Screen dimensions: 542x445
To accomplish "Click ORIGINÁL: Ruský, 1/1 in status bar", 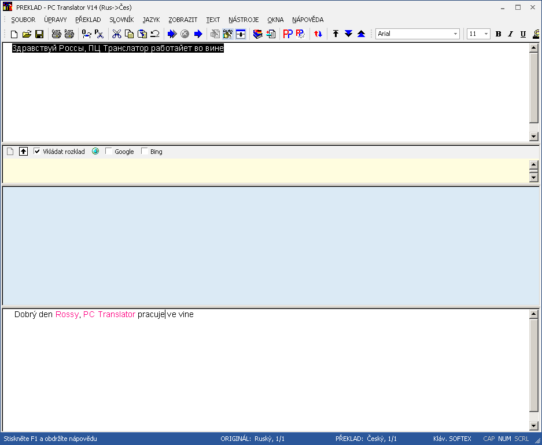I will pyautogui.click(x=252, y=439).
